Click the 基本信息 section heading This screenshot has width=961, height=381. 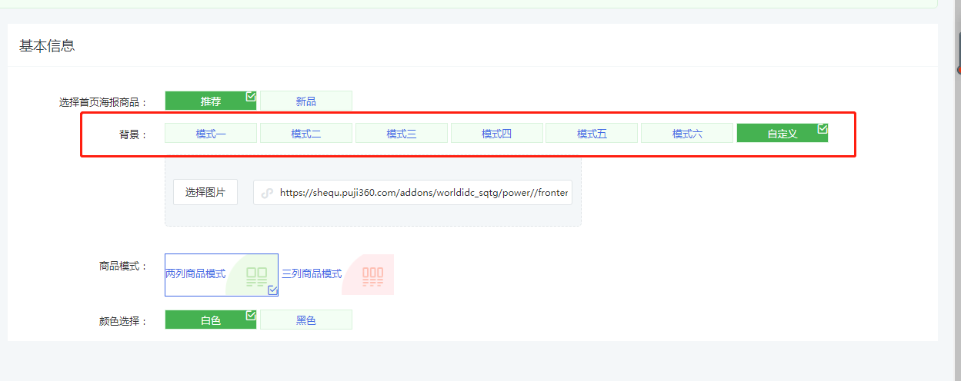47,45
